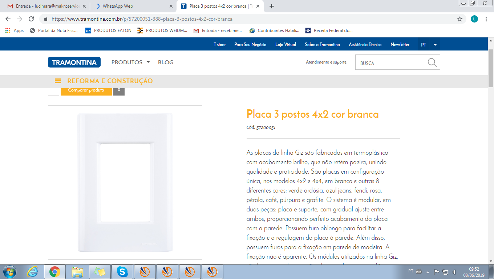Open Entrada - recebime bookmark
Image resolution: width=494 pixels, height=279 pixels.
tap(218, 31)
